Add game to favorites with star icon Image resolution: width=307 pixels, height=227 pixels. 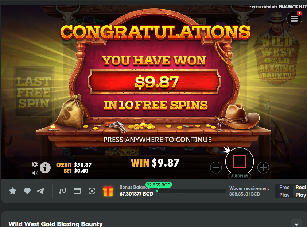(13, 191)
